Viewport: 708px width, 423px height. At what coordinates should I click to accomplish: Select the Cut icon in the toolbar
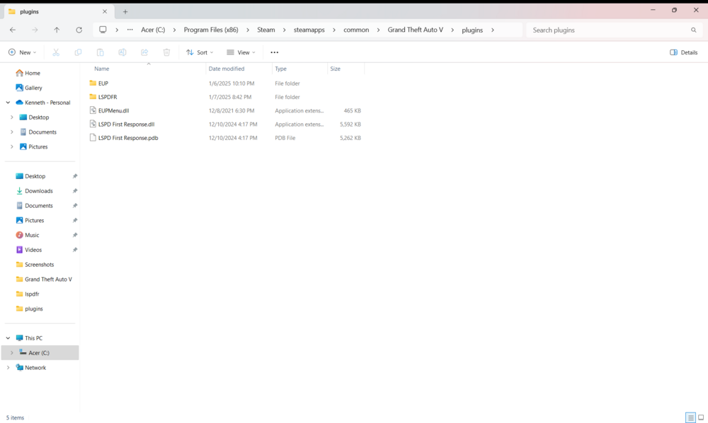(x=55, y=52)
